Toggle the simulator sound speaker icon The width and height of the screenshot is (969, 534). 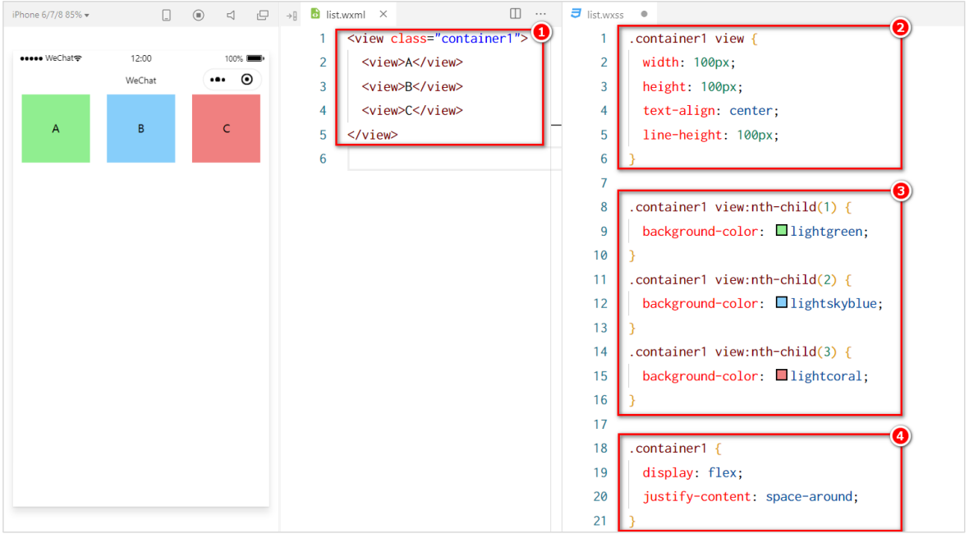(231, 15)
